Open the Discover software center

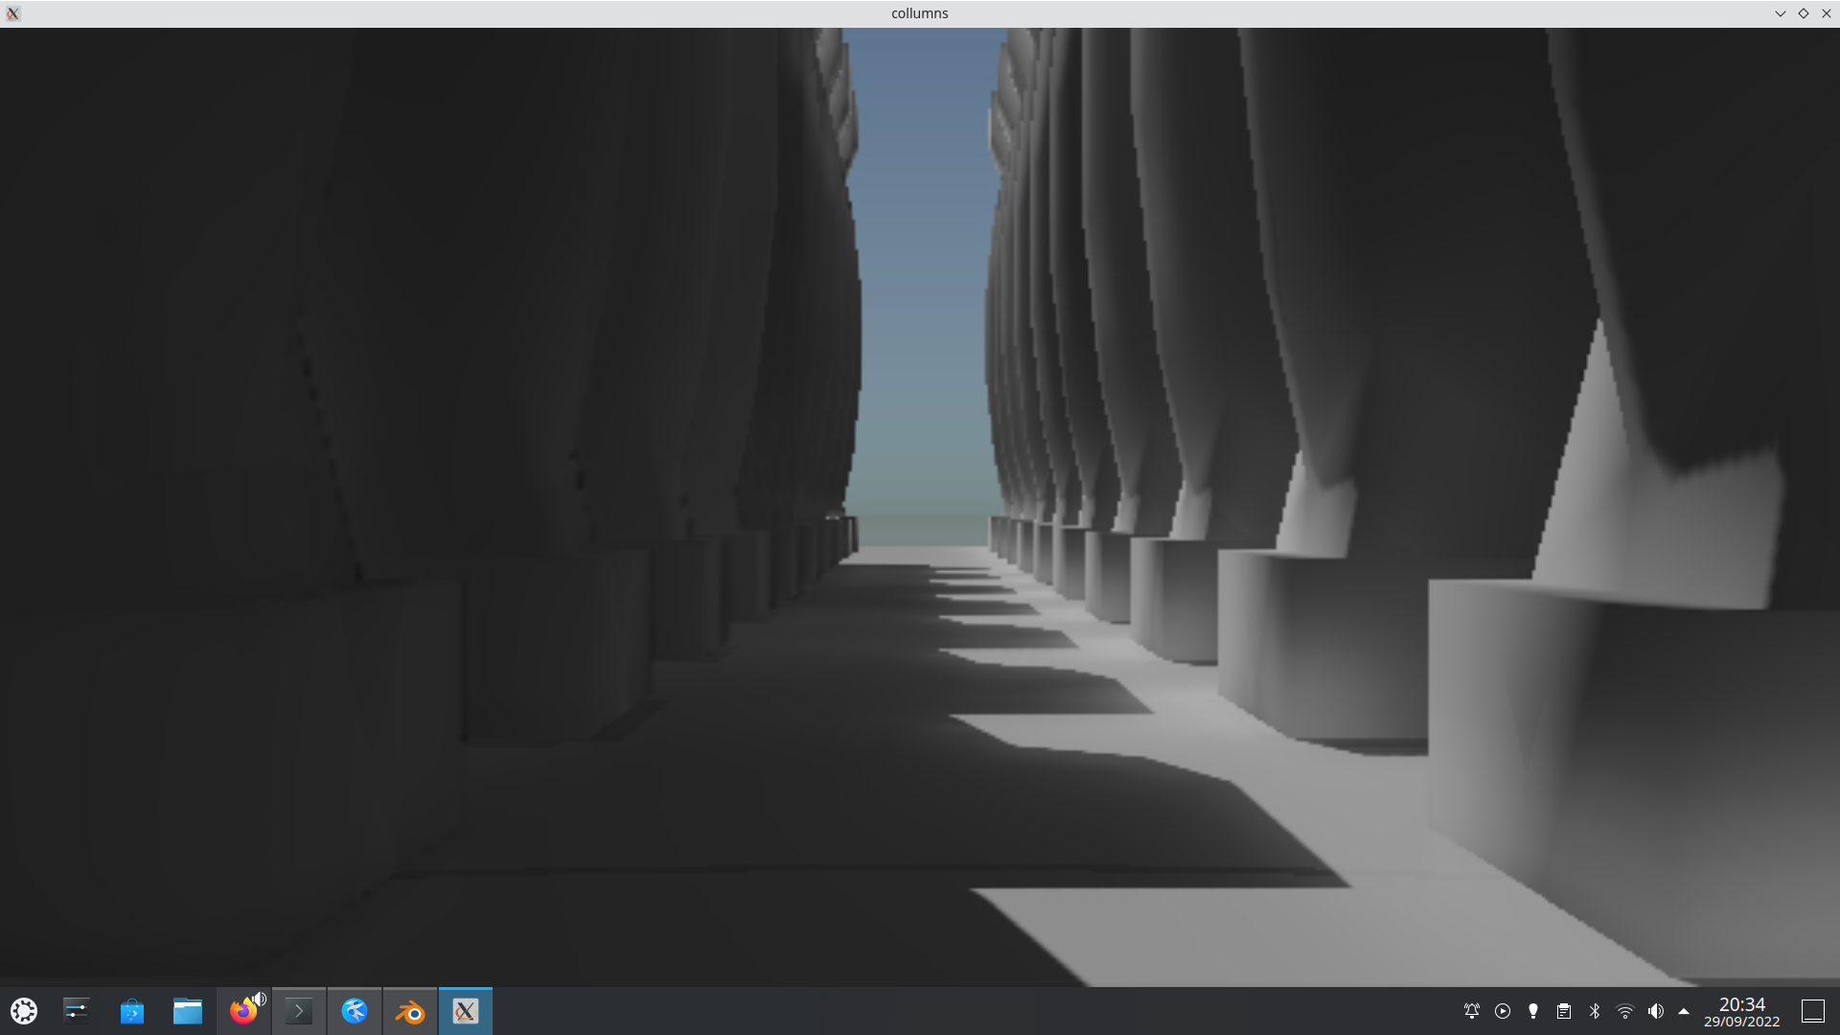(131, 1011)
